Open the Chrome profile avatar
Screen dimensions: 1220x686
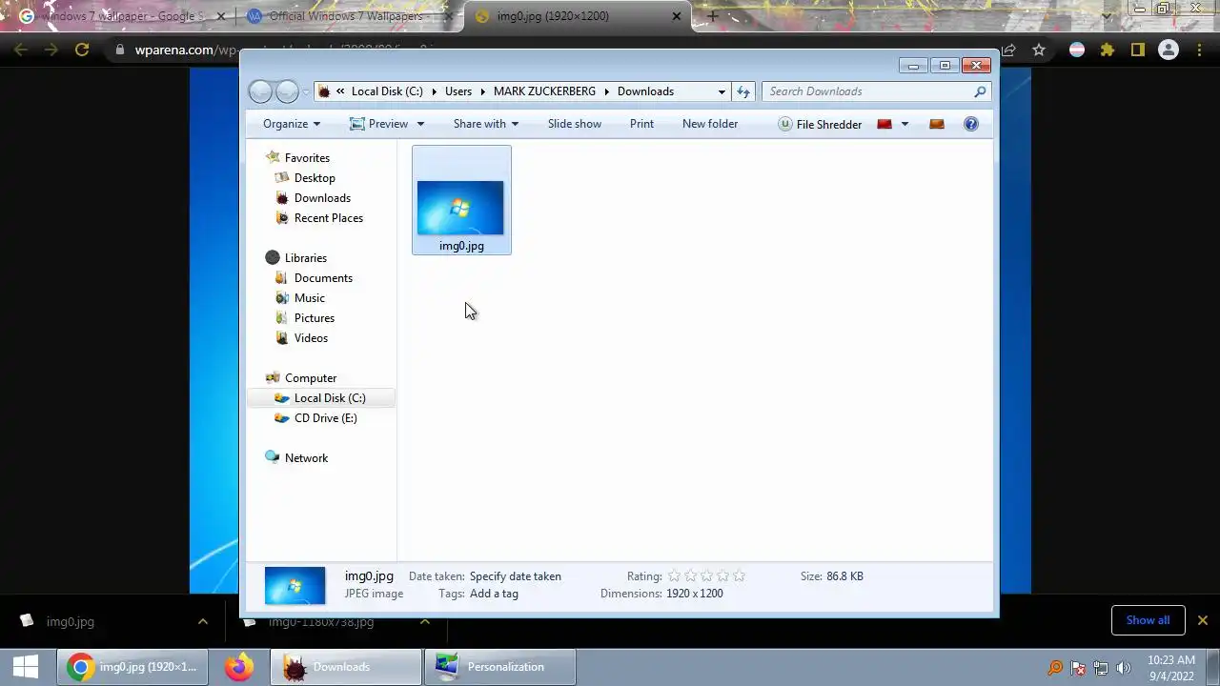pos(1168,50)
